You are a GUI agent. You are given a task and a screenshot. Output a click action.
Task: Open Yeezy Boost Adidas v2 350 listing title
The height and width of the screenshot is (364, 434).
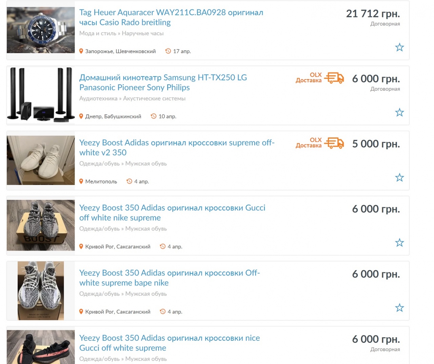pos(177,147)
